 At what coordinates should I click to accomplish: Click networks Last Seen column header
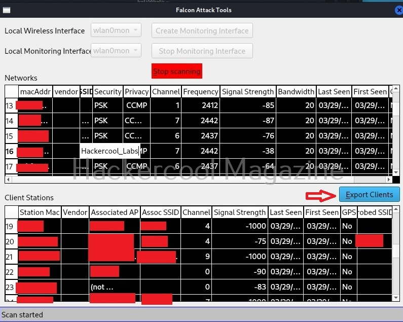pyautogui.click(x=334, y=92)
